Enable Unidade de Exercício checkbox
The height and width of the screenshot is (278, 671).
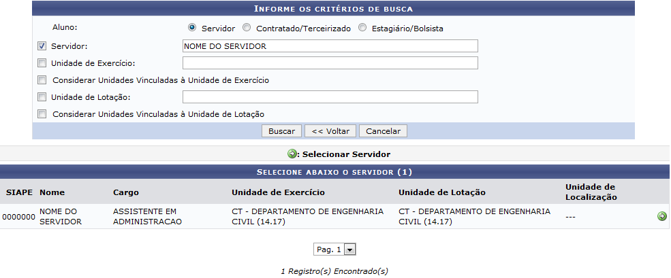point(42,63)
